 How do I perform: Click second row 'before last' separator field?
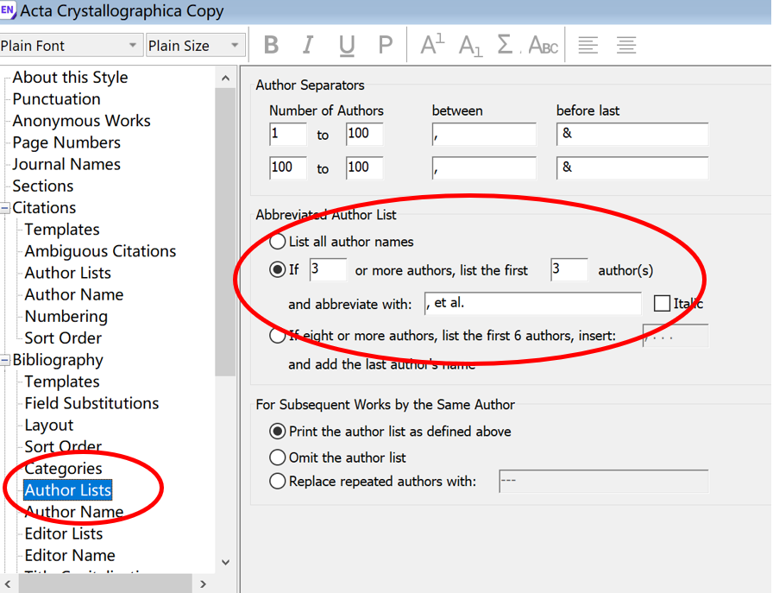(632, 167)
